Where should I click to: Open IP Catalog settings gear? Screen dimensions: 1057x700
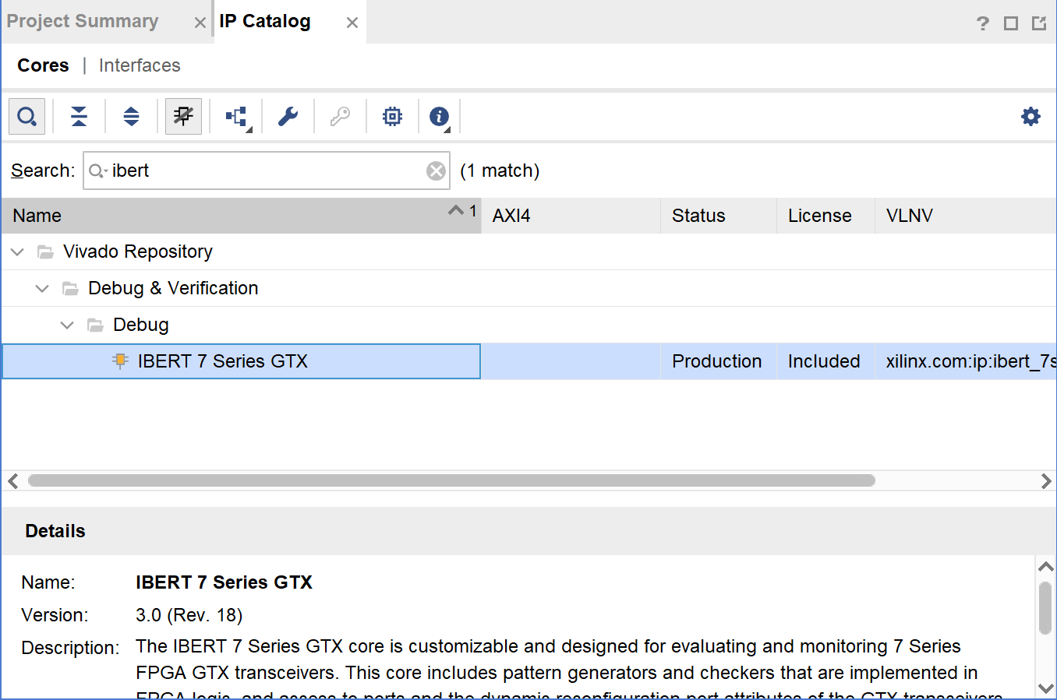(x=1030, y=117)
